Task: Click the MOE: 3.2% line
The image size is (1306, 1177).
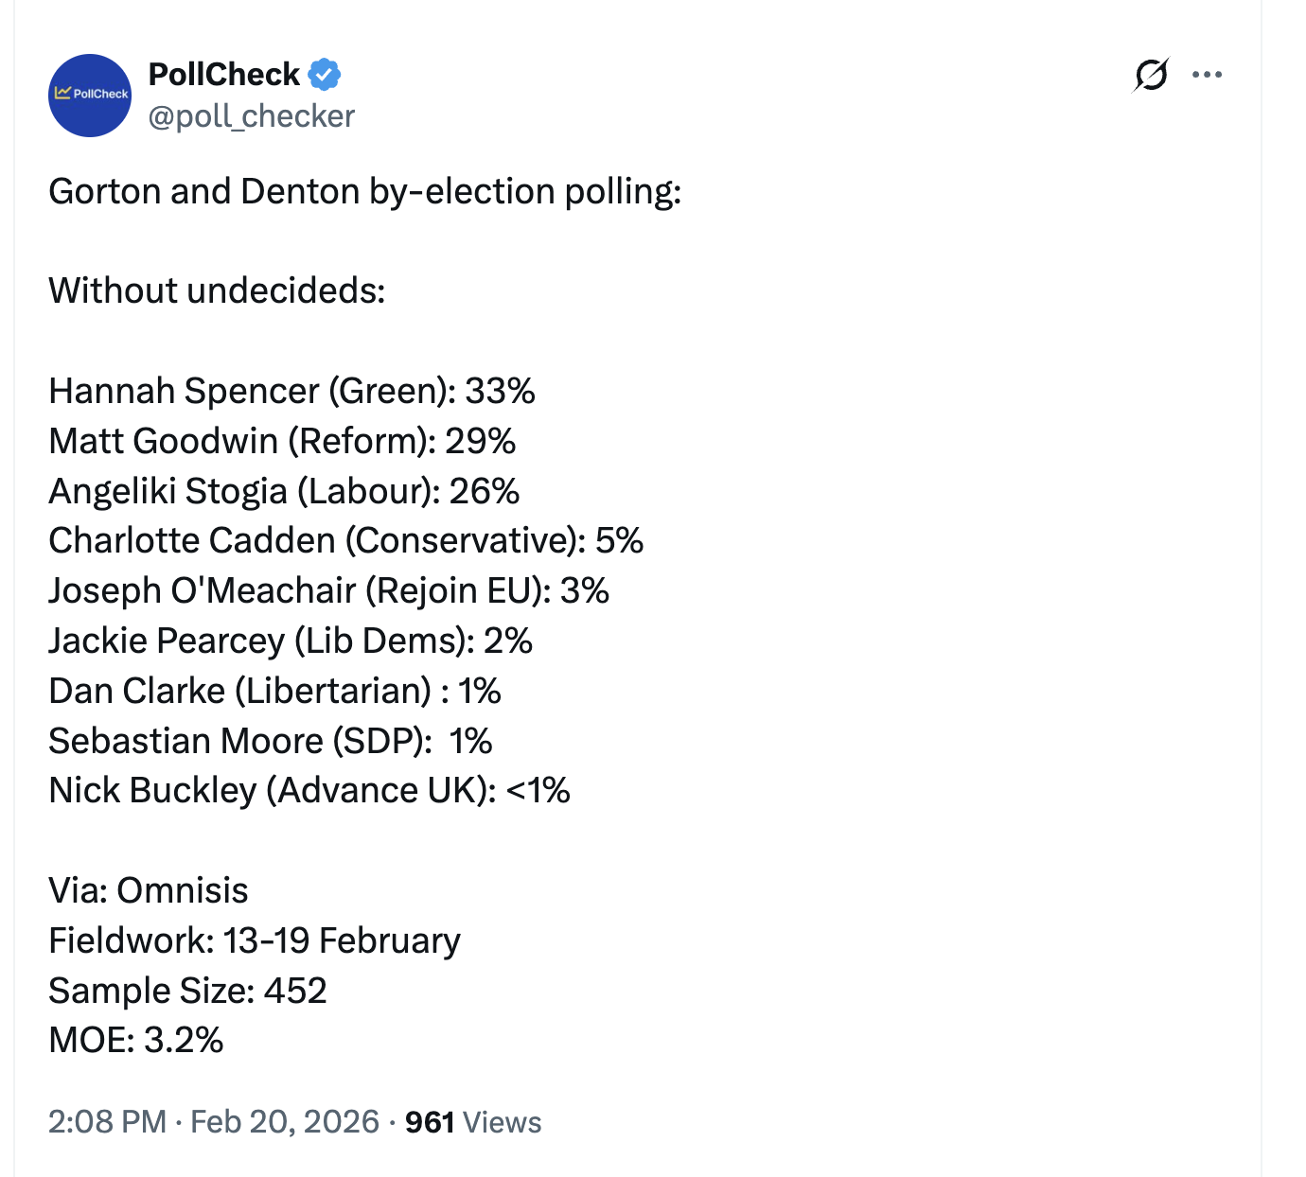Action: pos(136,1040)
